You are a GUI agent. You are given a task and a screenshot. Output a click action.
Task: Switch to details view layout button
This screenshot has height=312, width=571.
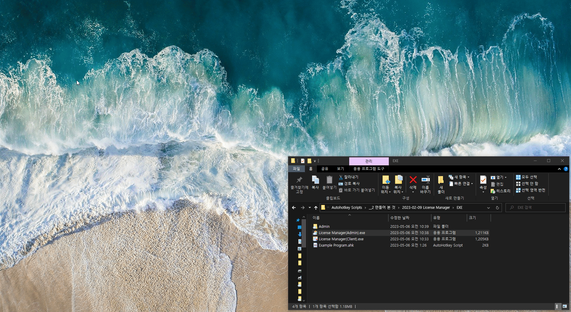click(x=558, y=306)
